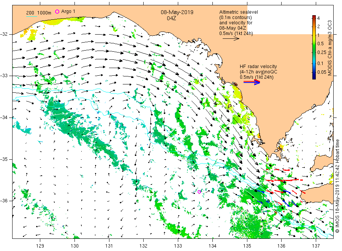The height and width of the screenshot is (251, 342).
Task: Click the magenta Argo 1 legend circle
Action: coord(57,11)
